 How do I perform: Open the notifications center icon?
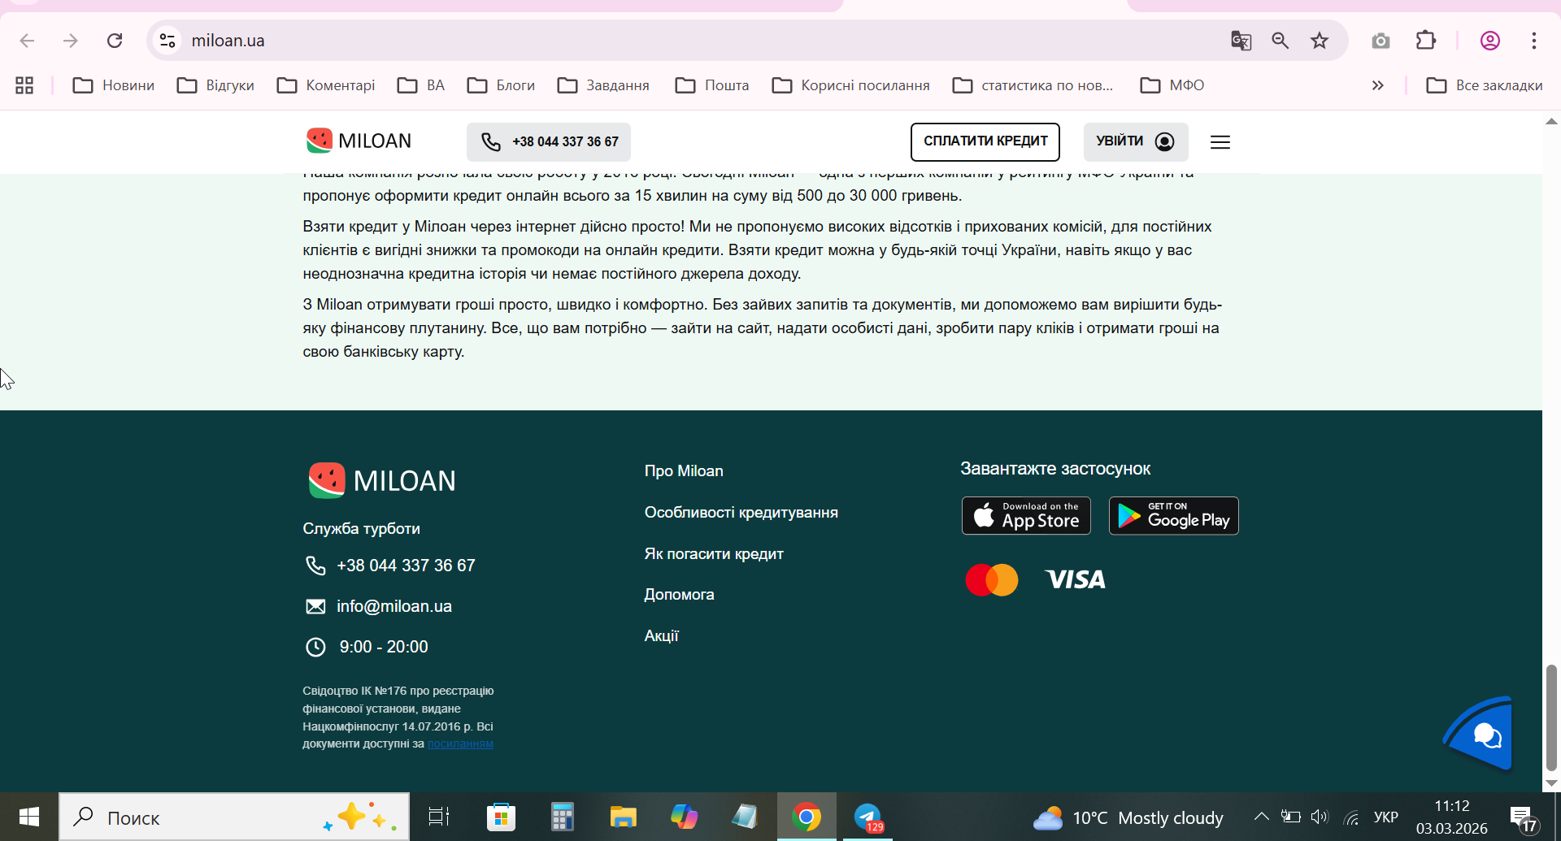click(1523, 818)
